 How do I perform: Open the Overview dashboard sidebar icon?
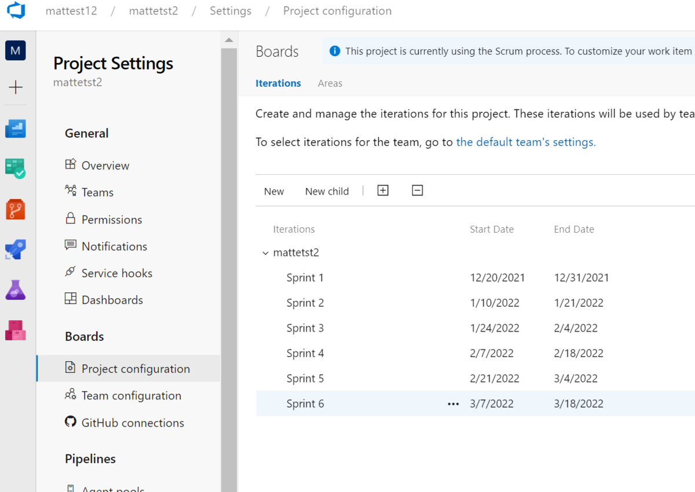click(16, 128)
